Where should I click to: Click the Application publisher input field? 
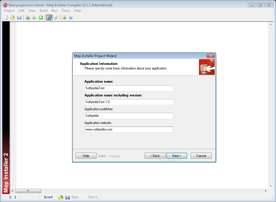tap(129, 116)
